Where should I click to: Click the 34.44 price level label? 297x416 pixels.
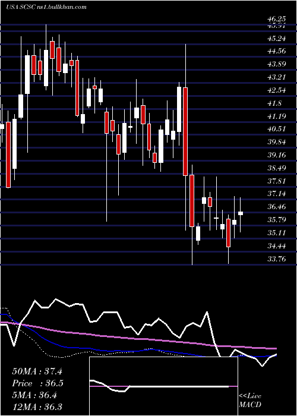click(276, 246)
